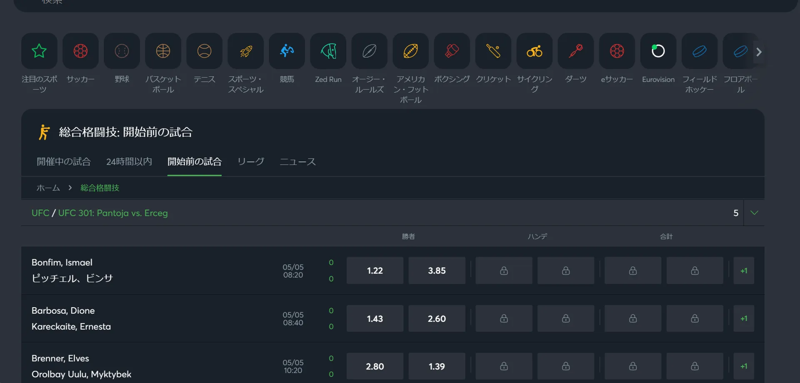
Task: Show +1 more markets for Barbosa match
Action: [x=744, y=318]
